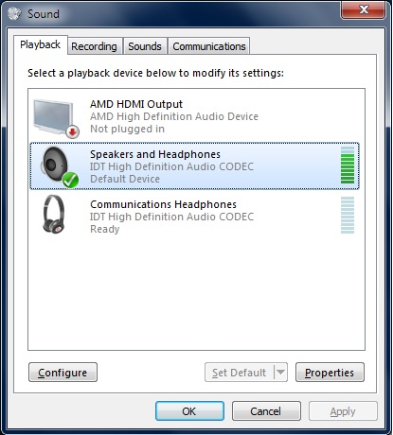This screenshot has height=435, width=393.
Task: Click the red not-plugged-in arrow badge
Action: [x=73, y=132]
